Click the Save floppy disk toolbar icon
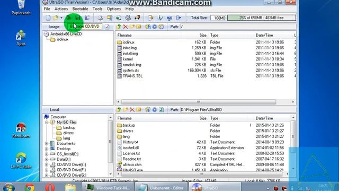This screenshot has height=191, width=339. pos(78,18)
